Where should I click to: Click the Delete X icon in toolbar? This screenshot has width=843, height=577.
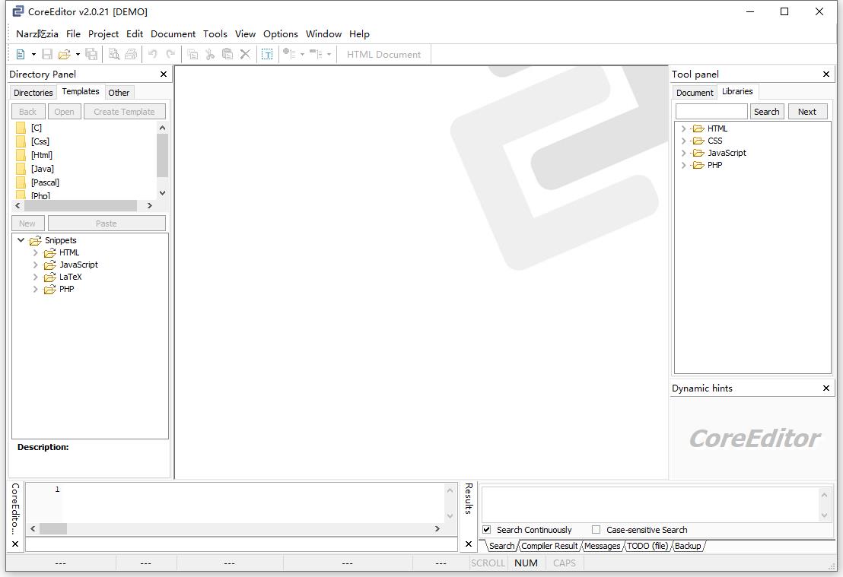tap(245, 54)
